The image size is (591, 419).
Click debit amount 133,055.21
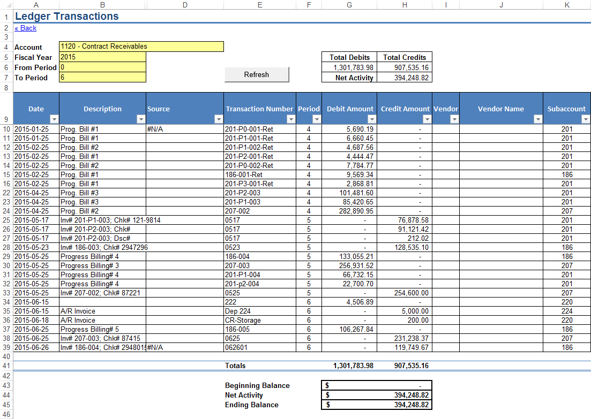(349, 257)
